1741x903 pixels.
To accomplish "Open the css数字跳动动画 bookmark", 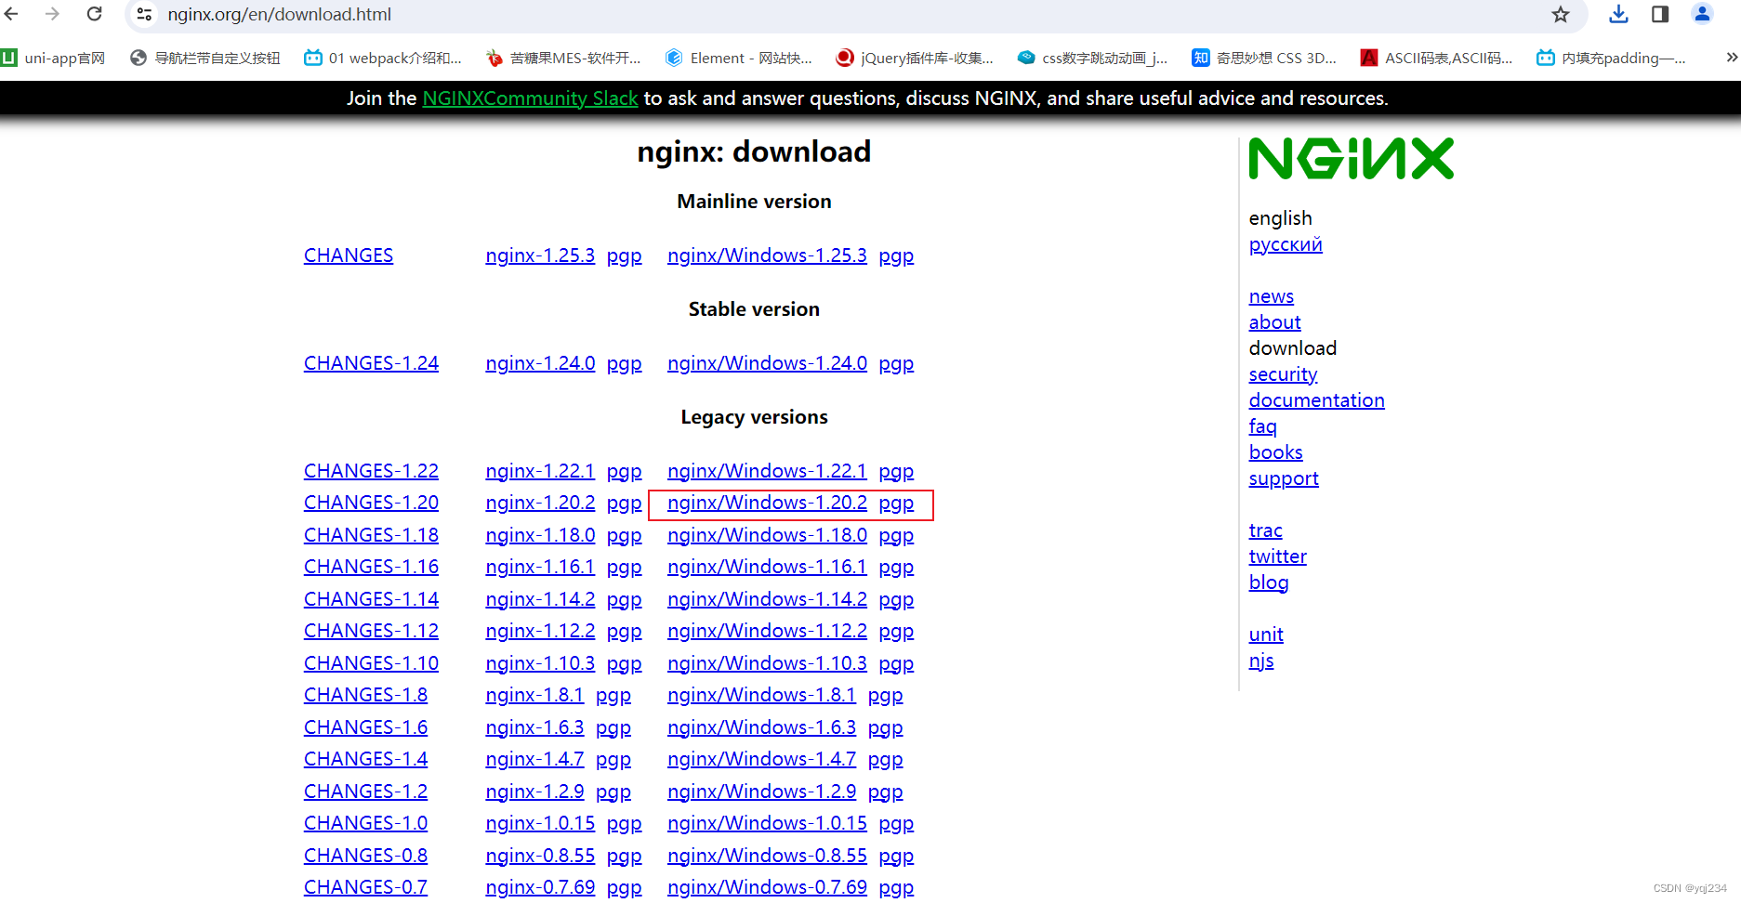I will tap(1092, 58).
